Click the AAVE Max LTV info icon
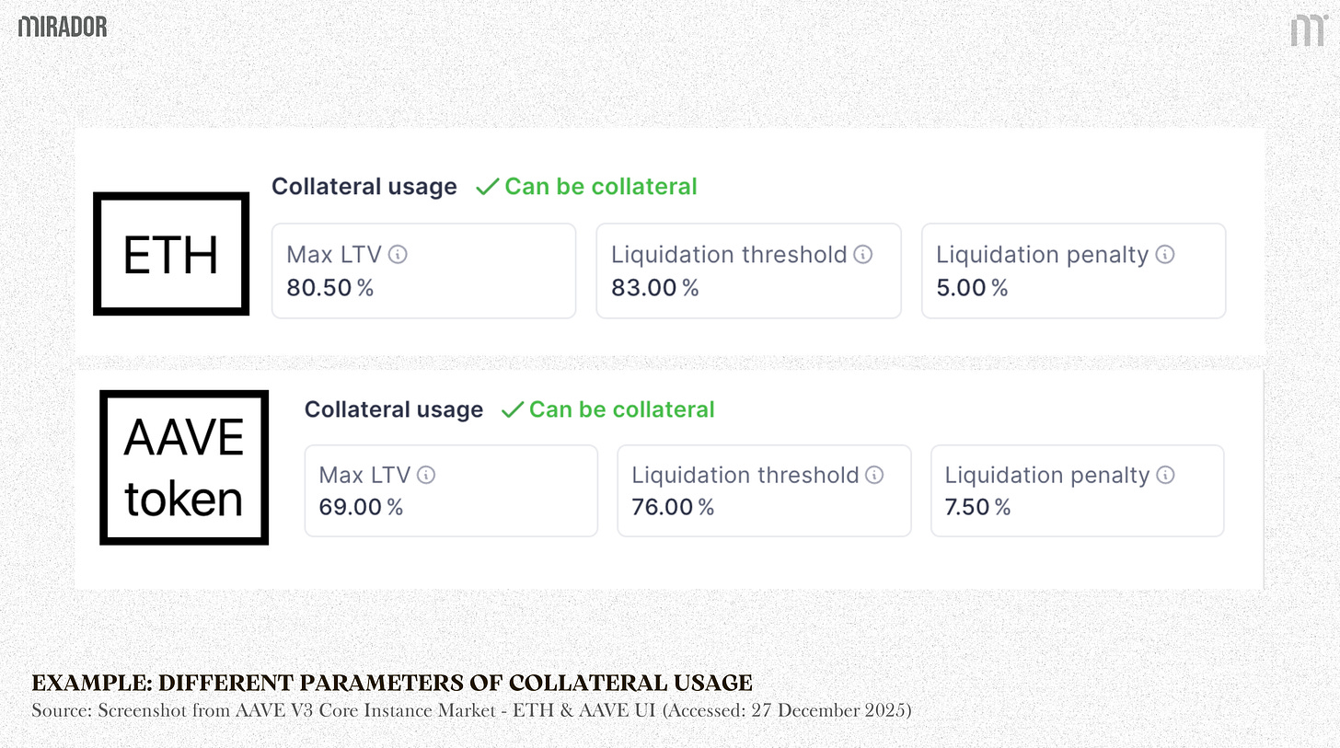 [426, 476]
